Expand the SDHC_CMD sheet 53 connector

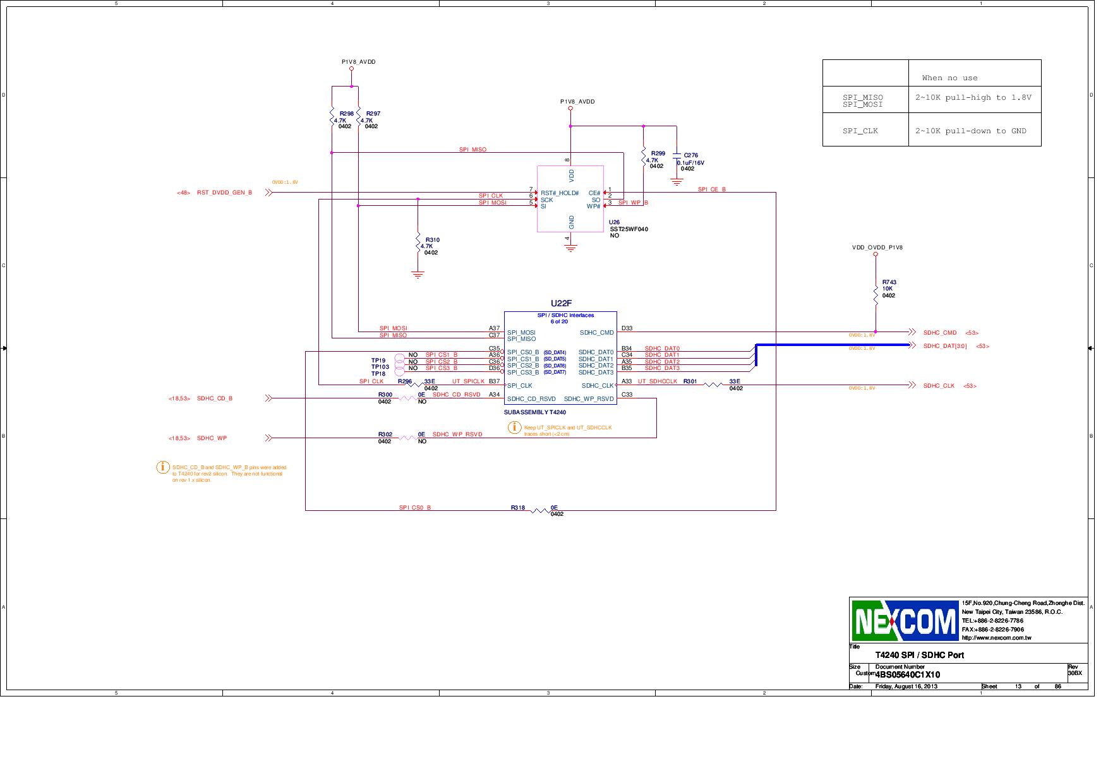tap(912, 331)
